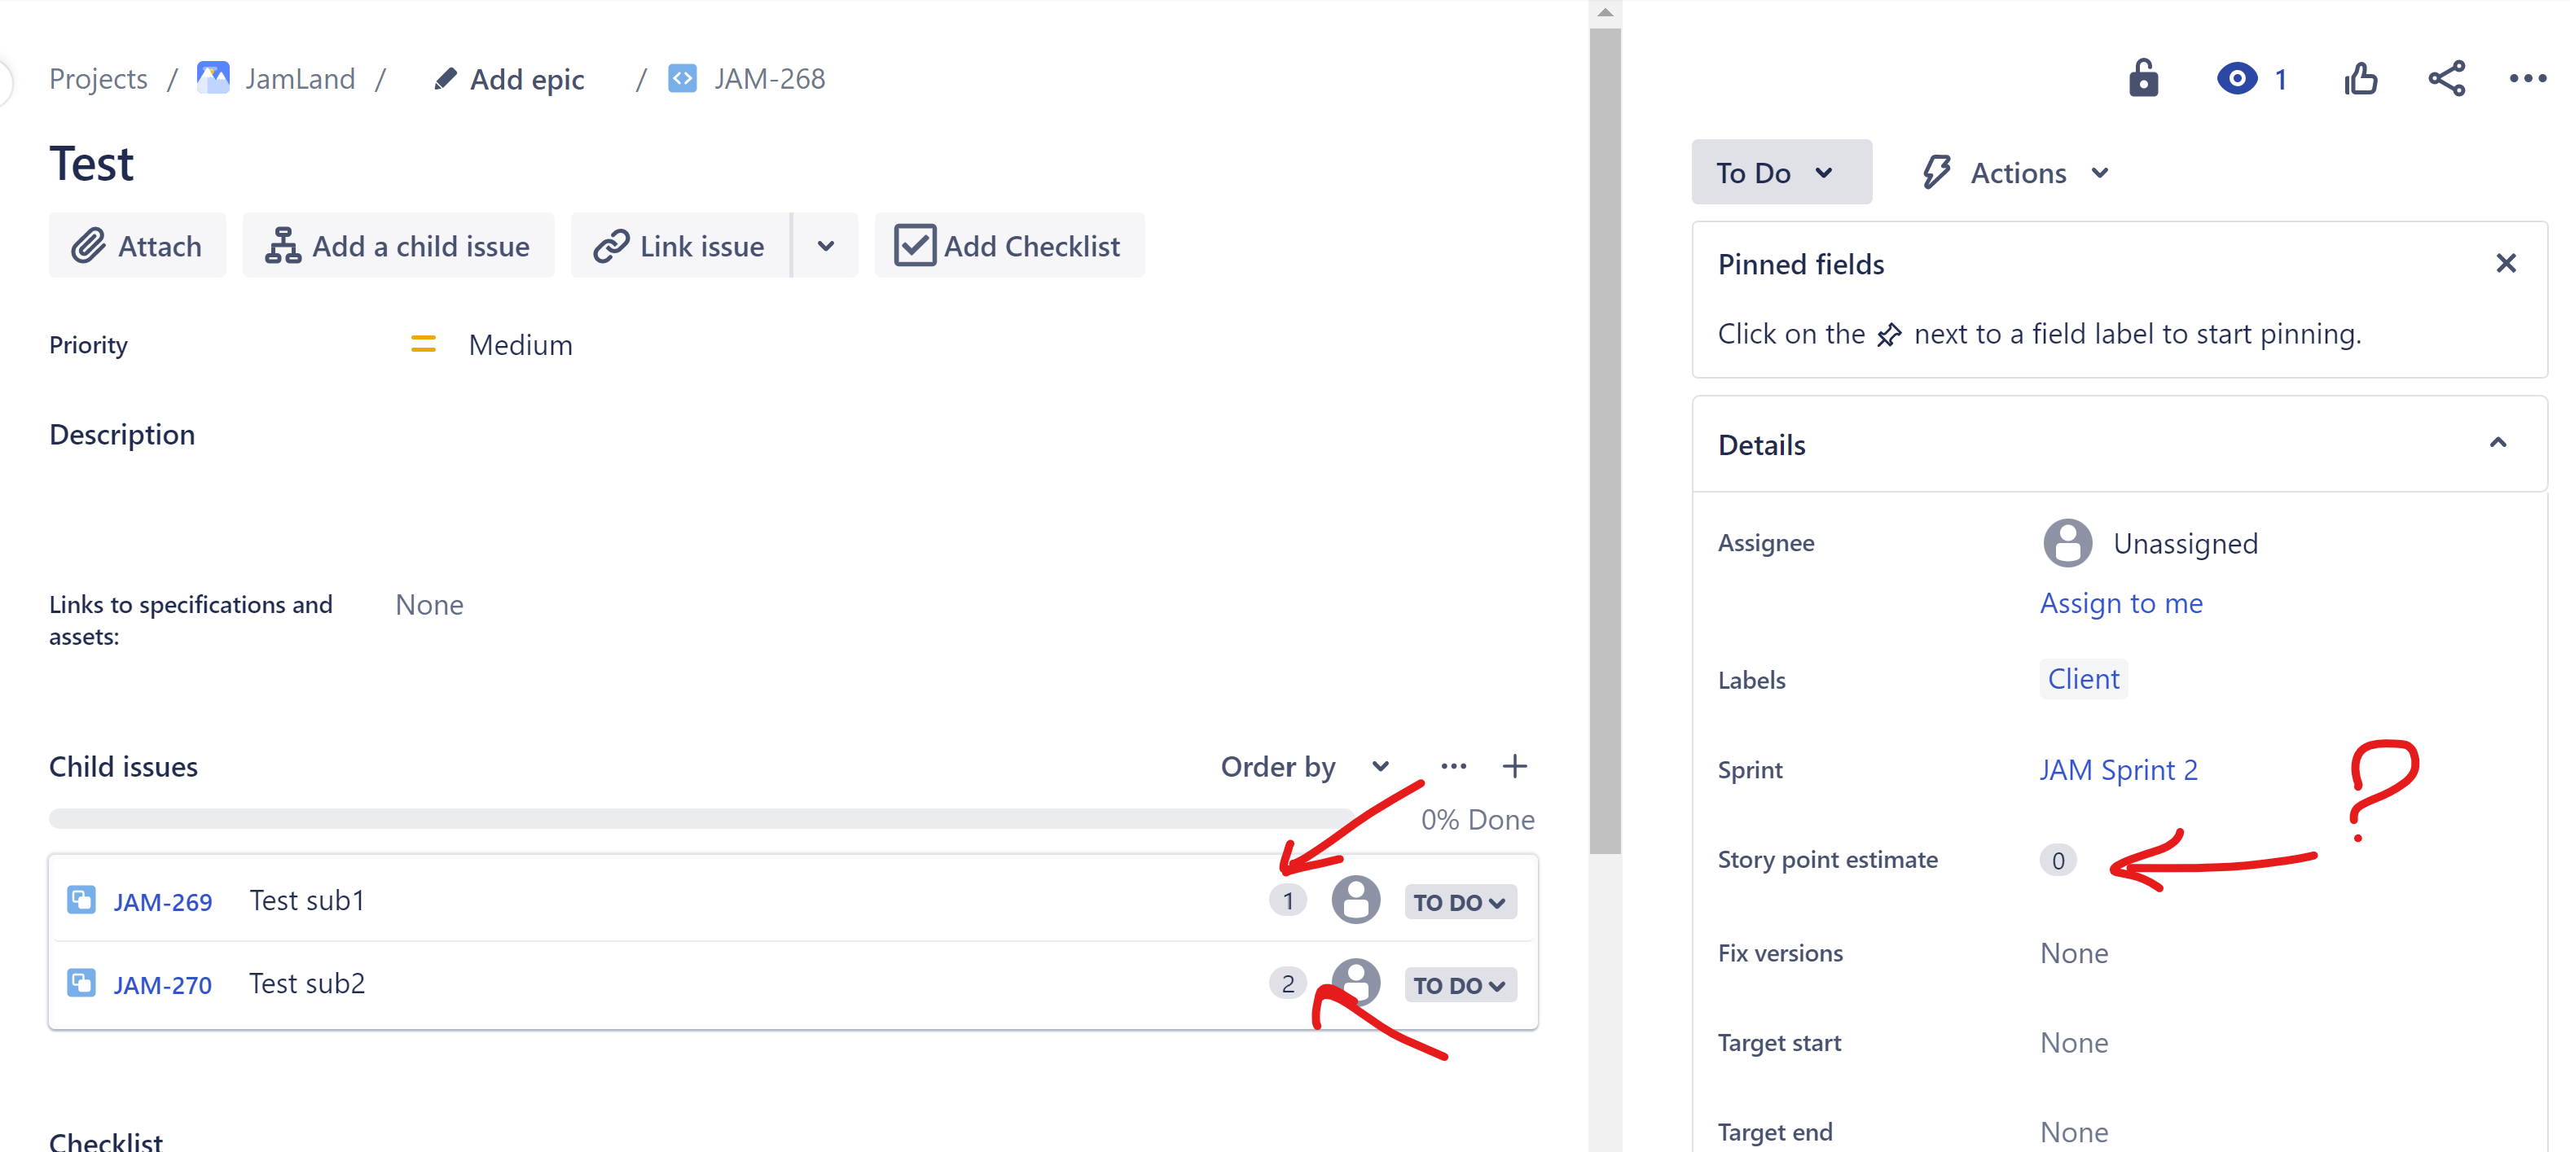Click the thumbs-up vote icon
The image size is (2570, 1152).
pos(2361,79)
